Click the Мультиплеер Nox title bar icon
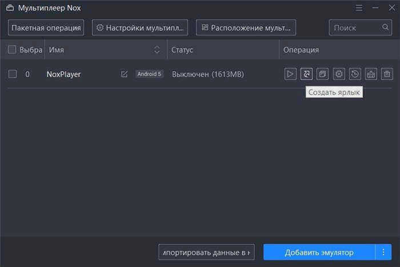This screenshot has width=400, height=267. click(x=10, y=8)
